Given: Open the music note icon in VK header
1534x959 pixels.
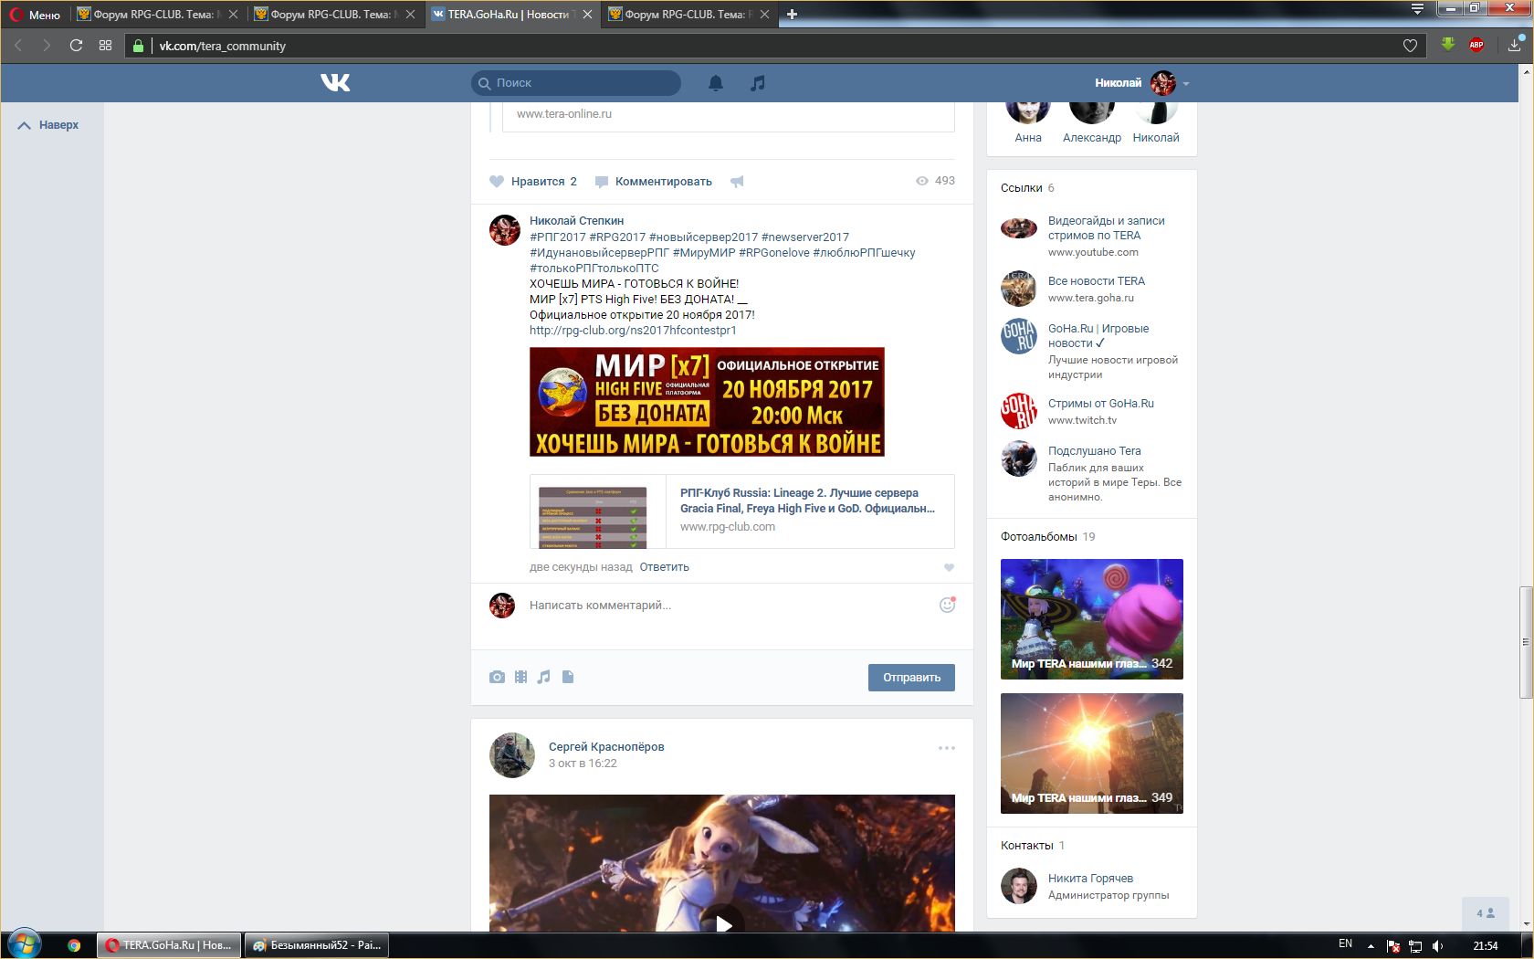Looking at the screenshot, I should point(757,83).
